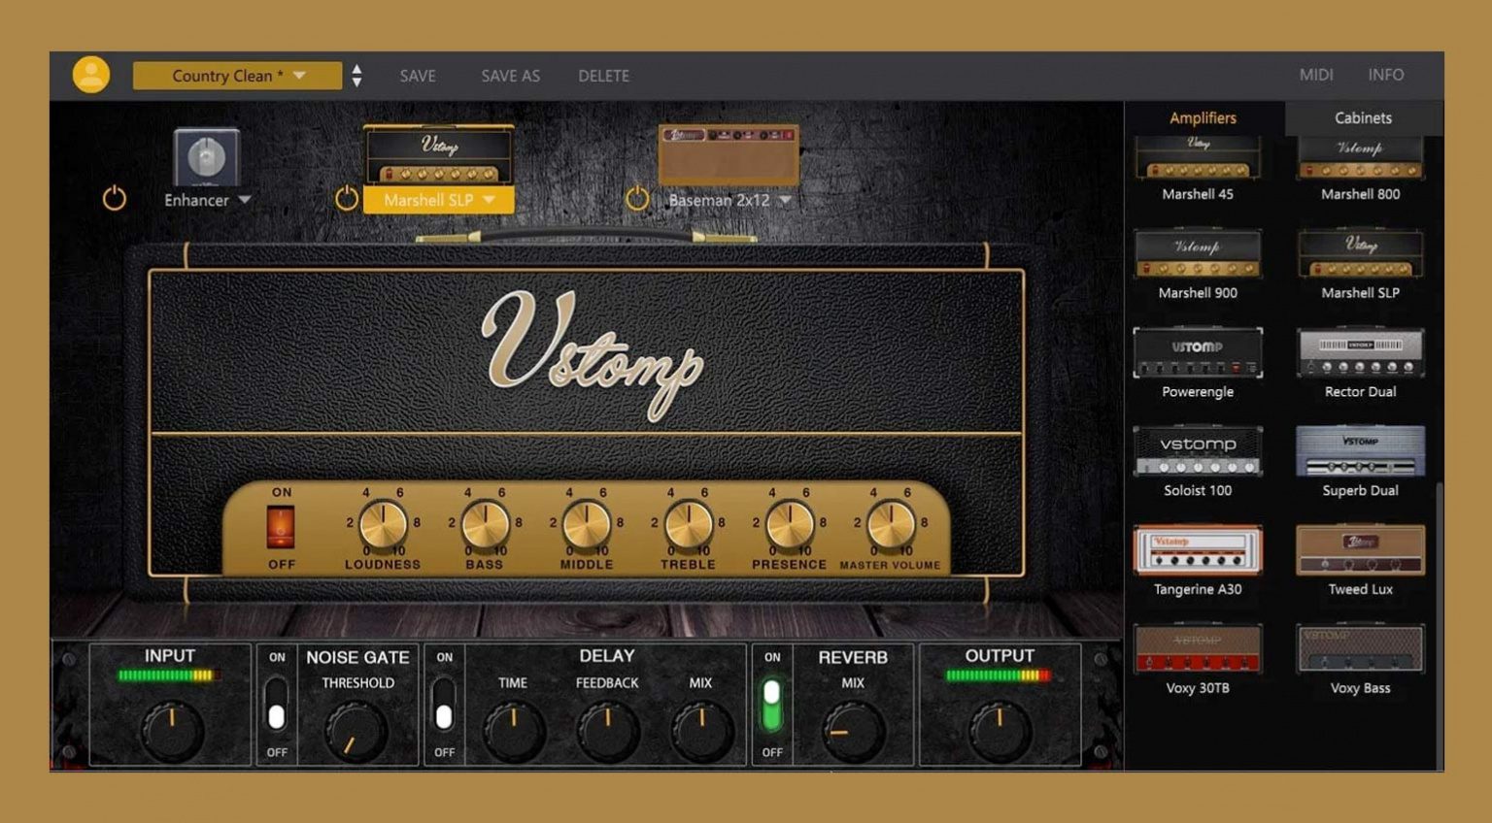
Task: Click the Baseman 2x12 cabinet graphic
Action: tap(728, 155)
